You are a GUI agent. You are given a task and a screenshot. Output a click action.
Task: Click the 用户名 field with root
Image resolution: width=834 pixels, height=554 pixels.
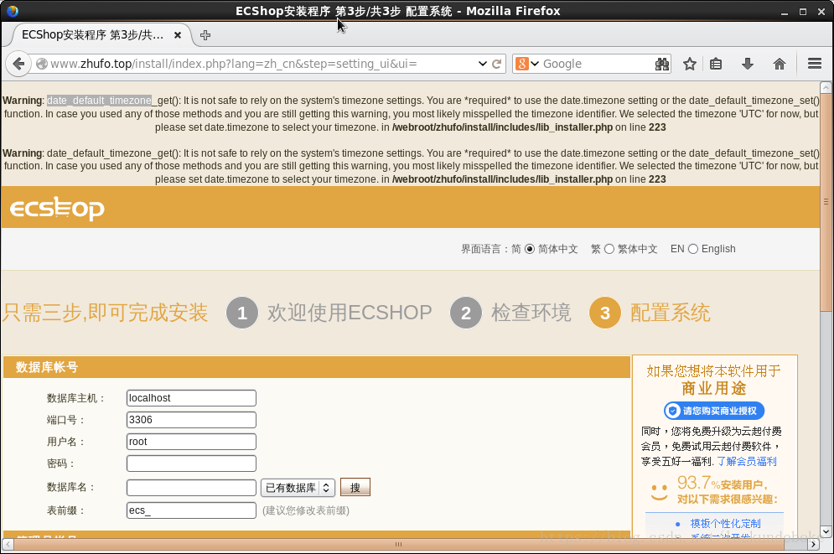(191, 442)
